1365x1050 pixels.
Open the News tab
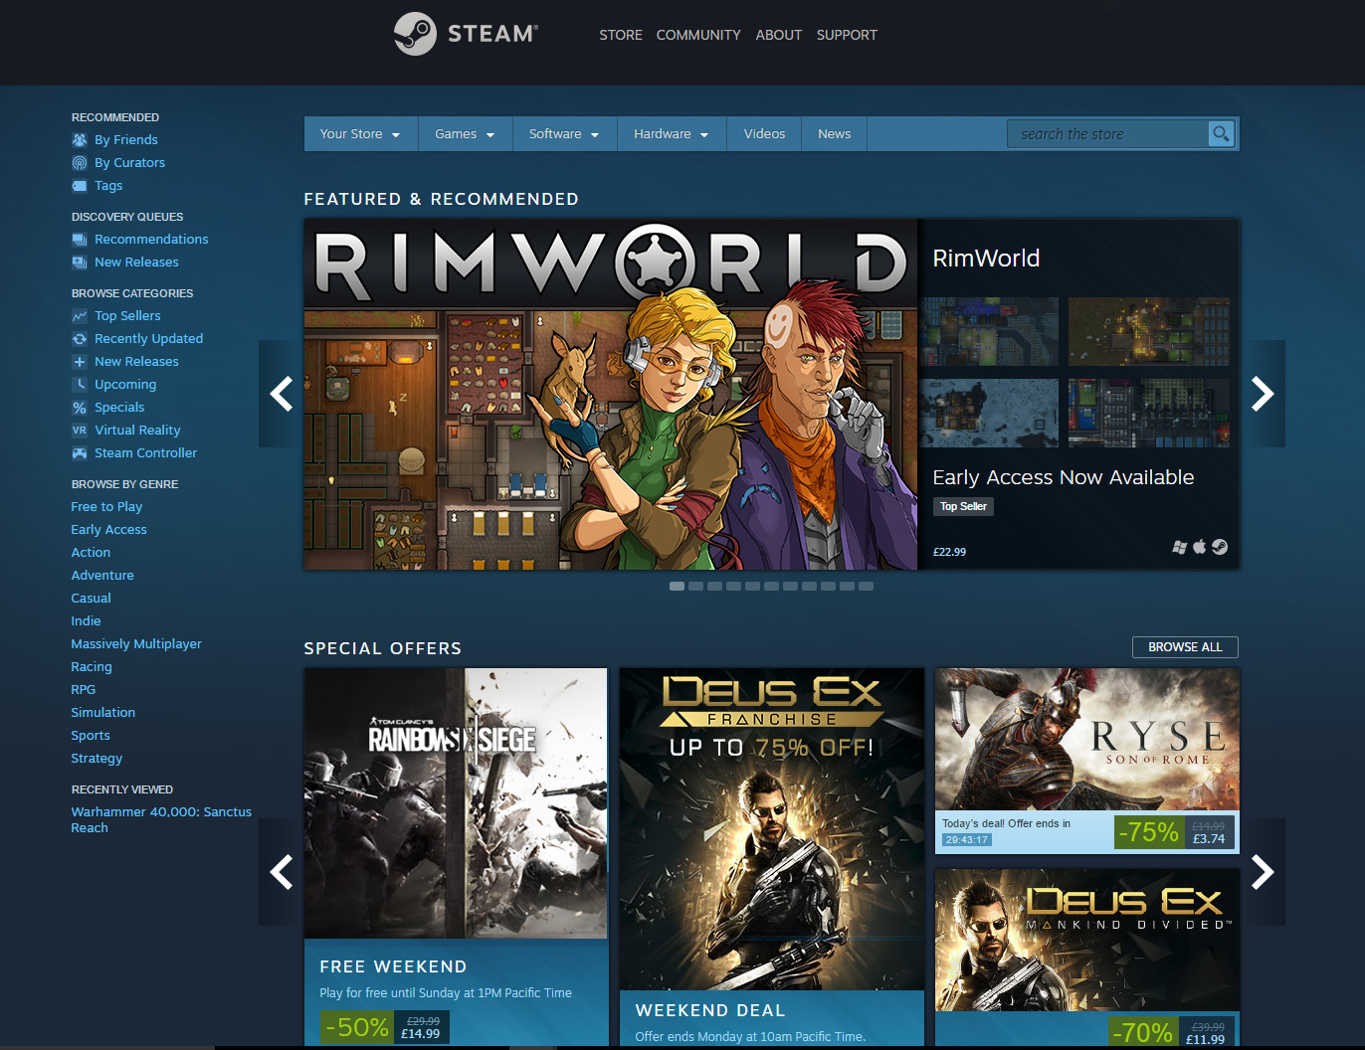[834, 134]
